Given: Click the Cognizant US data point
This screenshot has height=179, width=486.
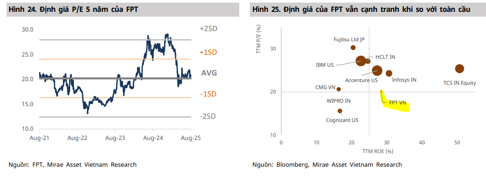Looking at the screenshot, I should [x=340, y=111].
